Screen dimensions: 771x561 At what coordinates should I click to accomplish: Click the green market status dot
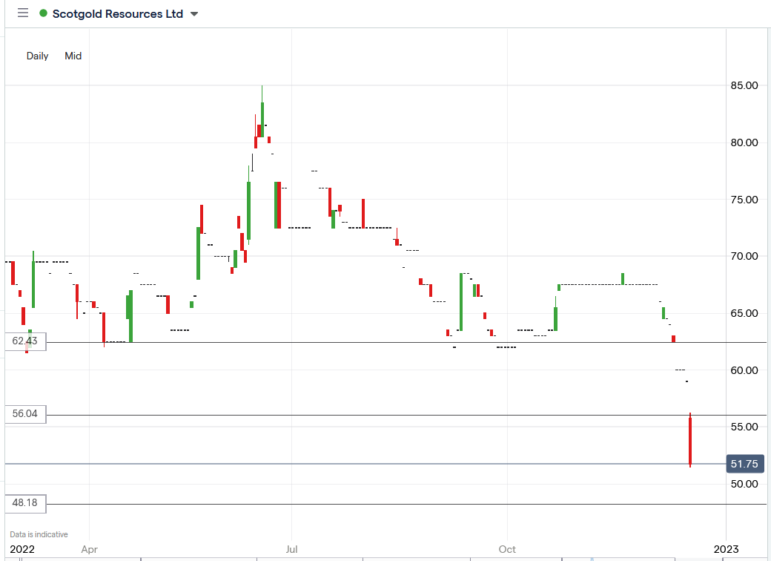click(43, 13)
